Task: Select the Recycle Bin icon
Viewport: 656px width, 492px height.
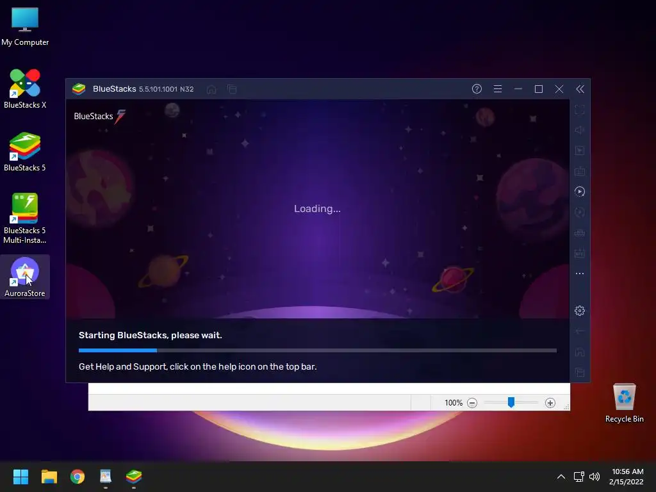Action: click(x=624, y=403)
